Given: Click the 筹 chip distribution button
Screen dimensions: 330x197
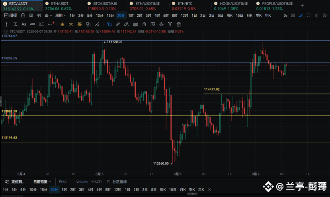Looking at the screenshot, I should click(79, 24).
